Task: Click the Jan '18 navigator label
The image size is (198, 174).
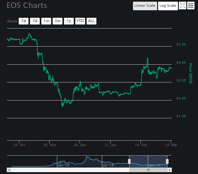Action: (64, 165)
